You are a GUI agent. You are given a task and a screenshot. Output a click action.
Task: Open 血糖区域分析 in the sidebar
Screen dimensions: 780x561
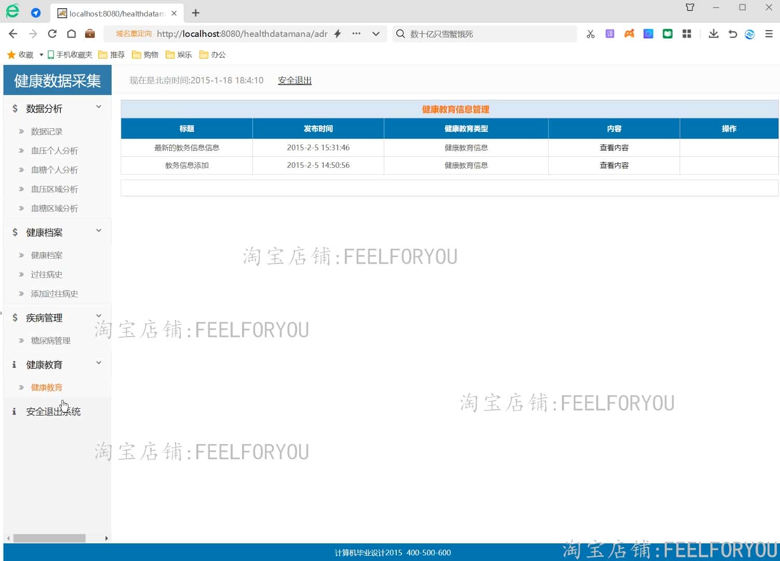pos(55,208)
